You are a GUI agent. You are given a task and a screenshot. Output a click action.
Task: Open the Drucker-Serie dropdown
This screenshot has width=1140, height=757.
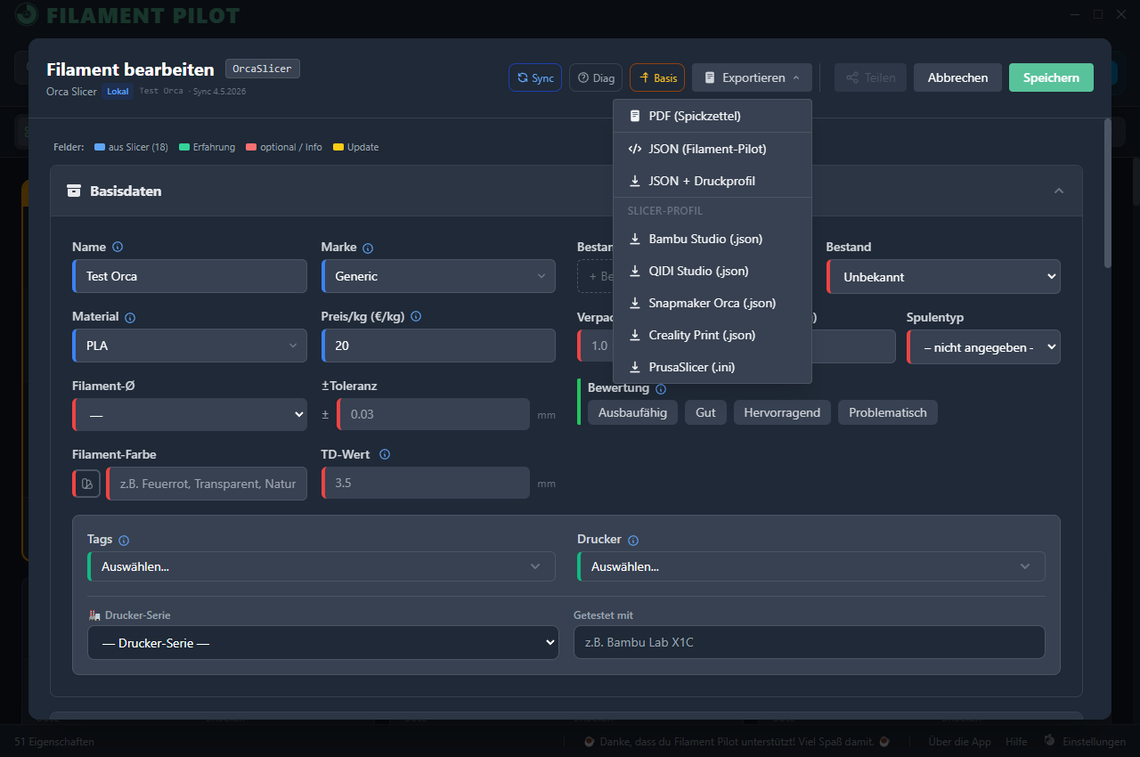(323, 643)
